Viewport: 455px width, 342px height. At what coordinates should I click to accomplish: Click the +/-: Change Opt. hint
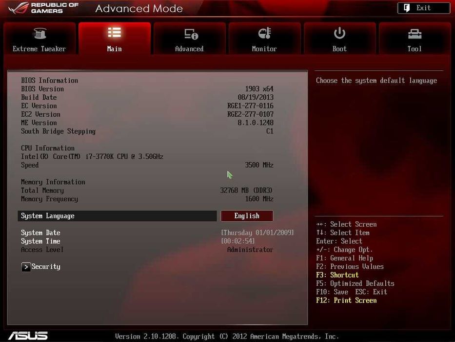coord(344,250)
